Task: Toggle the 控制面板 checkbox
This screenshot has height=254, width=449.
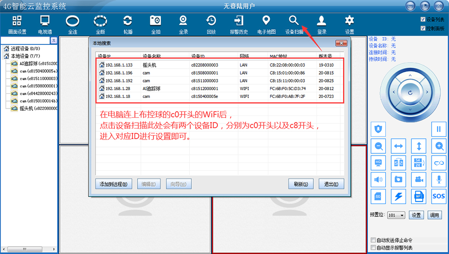Action: tap(423, 28)
